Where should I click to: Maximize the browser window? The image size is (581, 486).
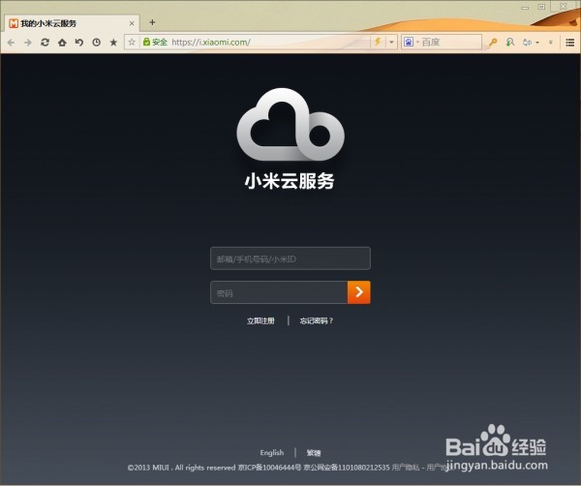pos(541,7)
